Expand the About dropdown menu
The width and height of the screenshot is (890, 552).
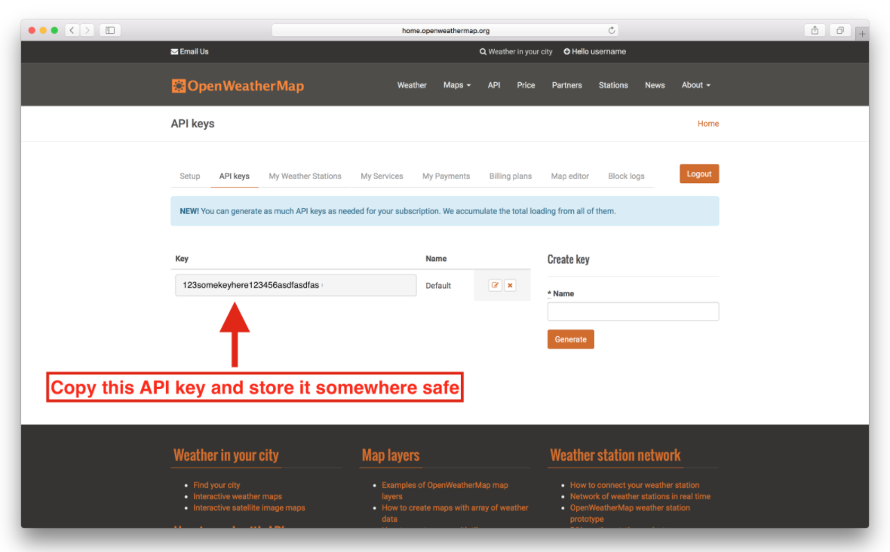[696, 85]
